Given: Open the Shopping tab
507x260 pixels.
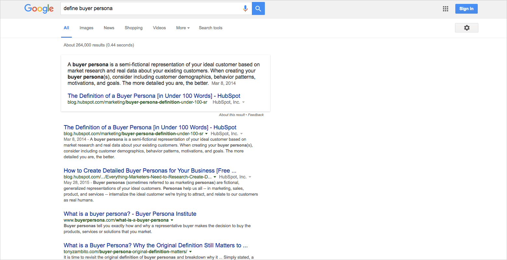Looking at the screenshot, I should tap(134, 28).
